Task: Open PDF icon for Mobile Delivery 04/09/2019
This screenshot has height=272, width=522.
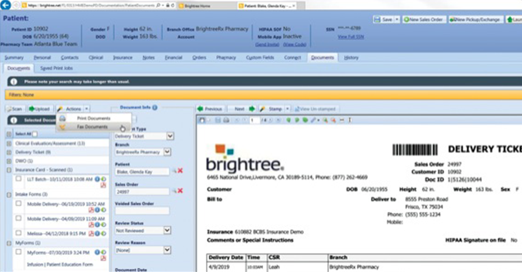Action: click(91, 225)
